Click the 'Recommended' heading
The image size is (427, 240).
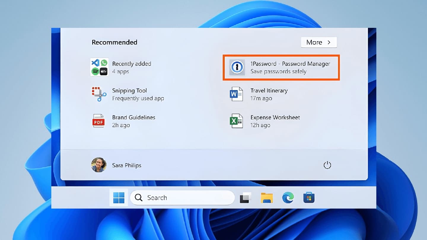coord(114,42)
